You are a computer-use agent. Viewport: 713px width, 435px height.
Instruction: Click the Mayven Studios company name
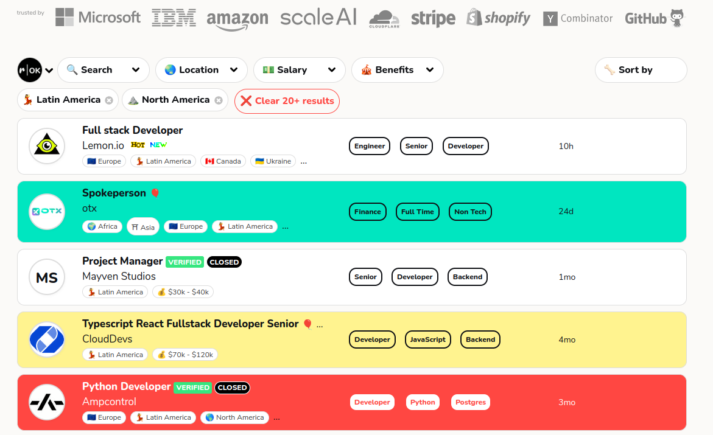click(x=119, y=276)
